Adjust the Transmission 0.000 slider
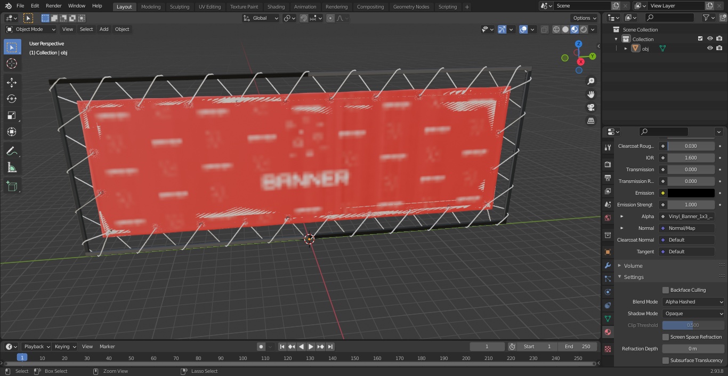Image resolution: width=728 pixels, height=376 pixels. click(x=691, y=170)
